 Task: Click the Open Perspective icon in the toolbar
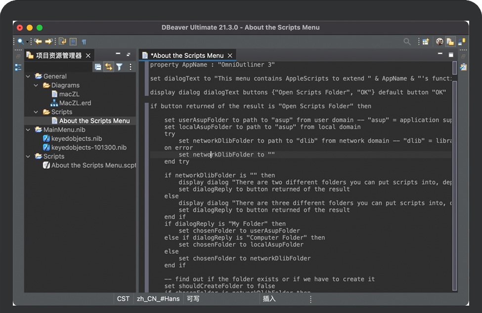tap(425, 41)
